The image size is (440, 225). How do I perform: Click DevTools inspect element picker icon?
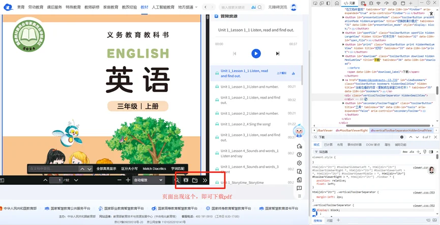(315, 3)
